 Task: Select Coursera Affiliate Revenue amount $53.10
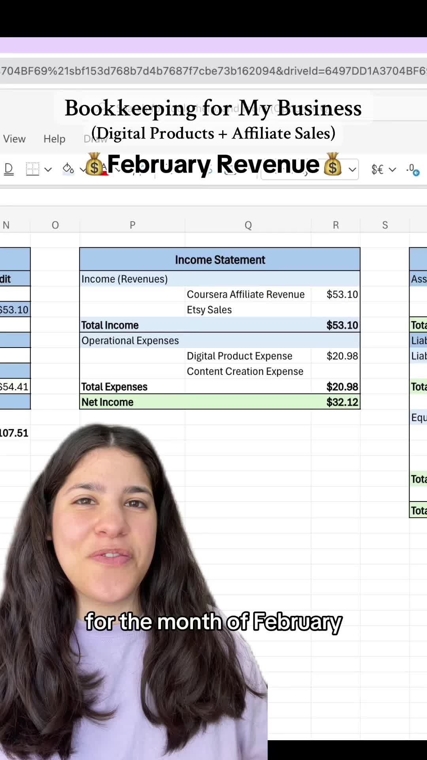pyautogui.click(x=336, y=294)
